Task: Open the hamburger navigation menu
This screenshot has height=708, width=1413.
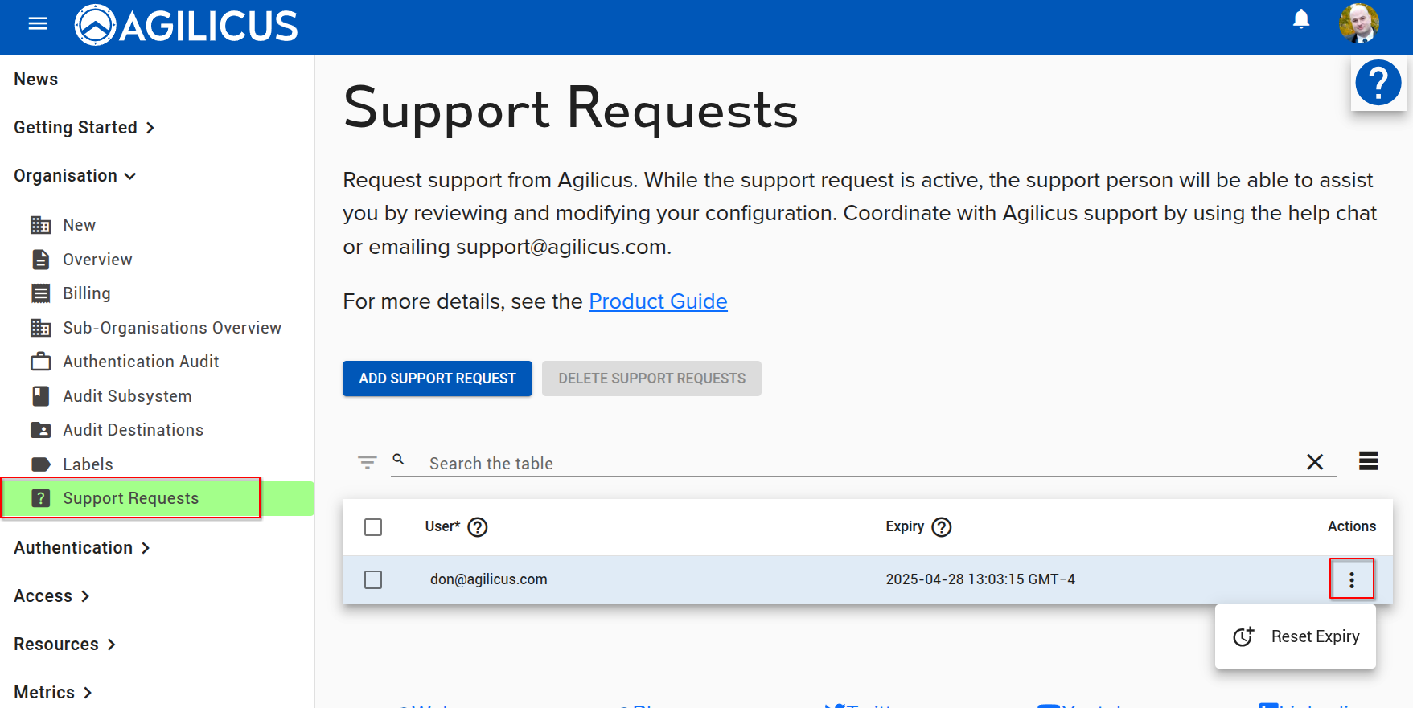Action: point(38,24)
